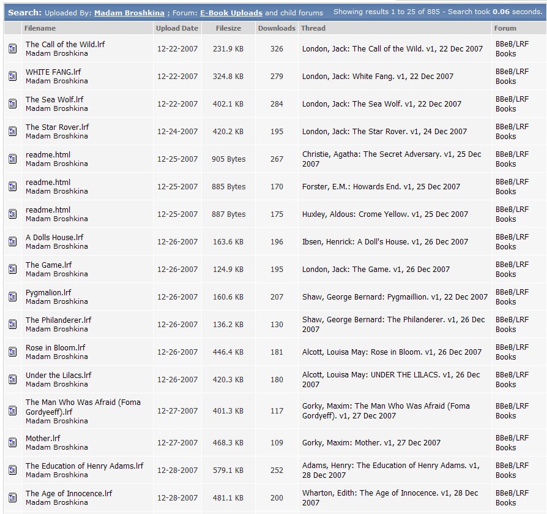547x514 pixels.
Task: Download The Man Who Was Afraid (Foma Gordyeeff).lrf
Action: 83,407
